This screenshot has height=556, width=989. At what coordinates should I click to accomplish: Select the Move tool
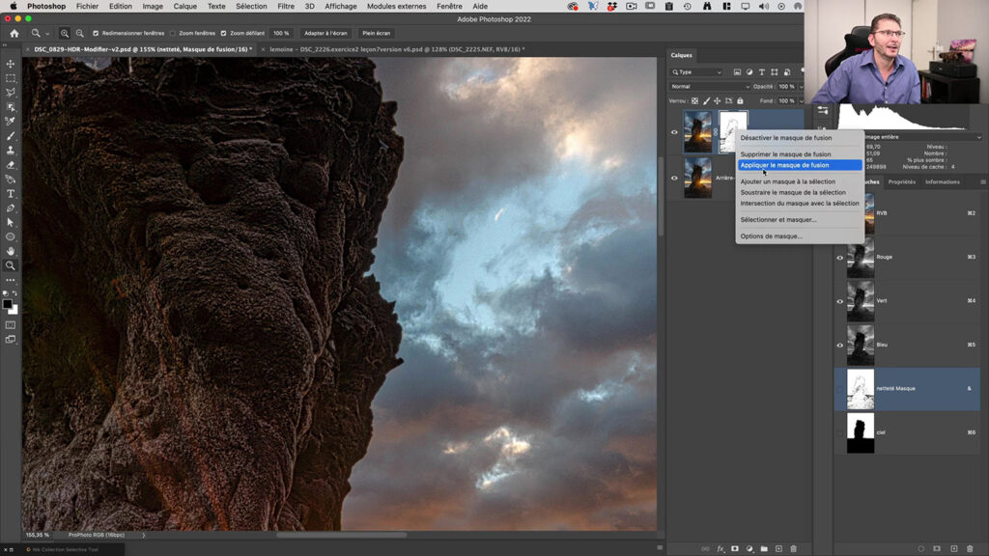pyautogui.click(x=11, y=64)
